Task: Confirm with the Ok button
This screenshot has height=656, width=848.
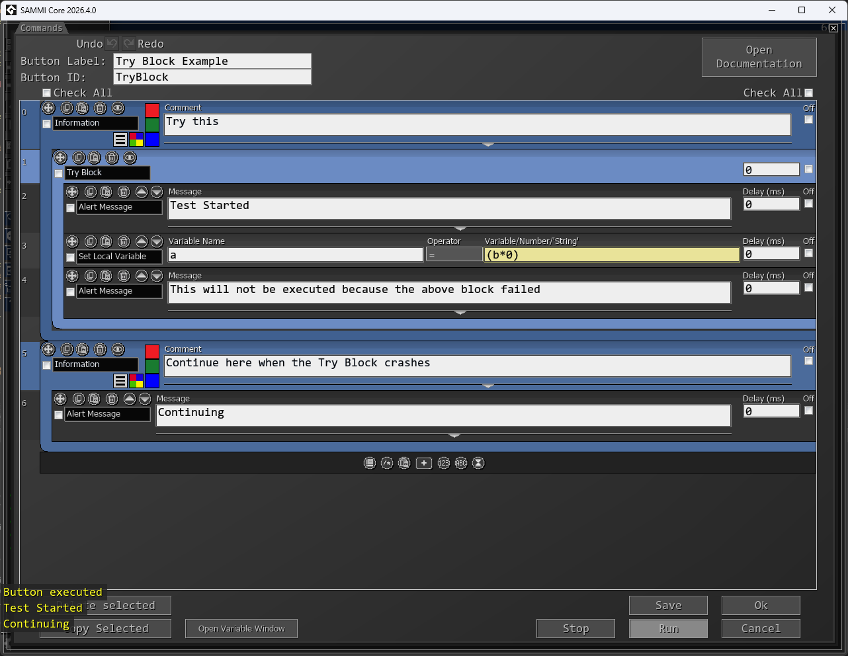Action: coord(761,605)
